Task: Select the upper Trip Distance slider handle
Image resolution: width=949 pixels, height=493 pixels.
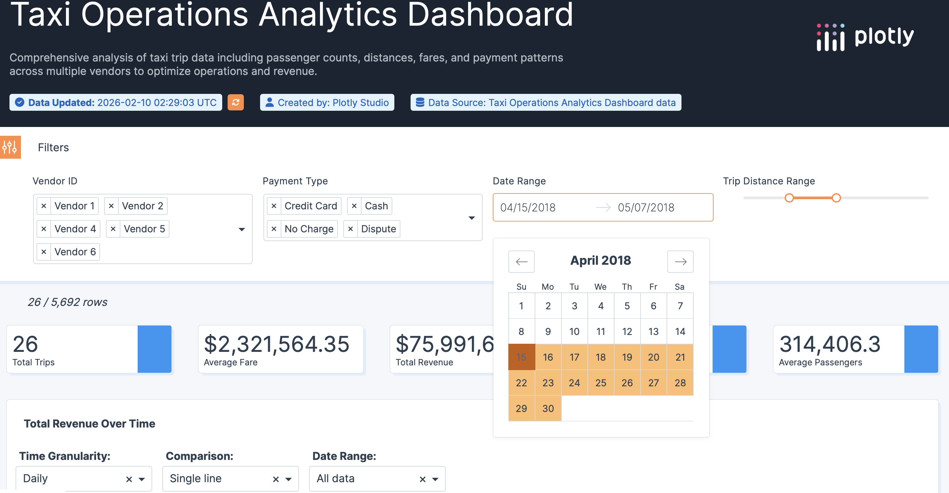Action: tap(836, 198)
